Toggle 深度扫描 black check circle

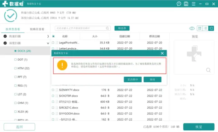click(5, 43)
